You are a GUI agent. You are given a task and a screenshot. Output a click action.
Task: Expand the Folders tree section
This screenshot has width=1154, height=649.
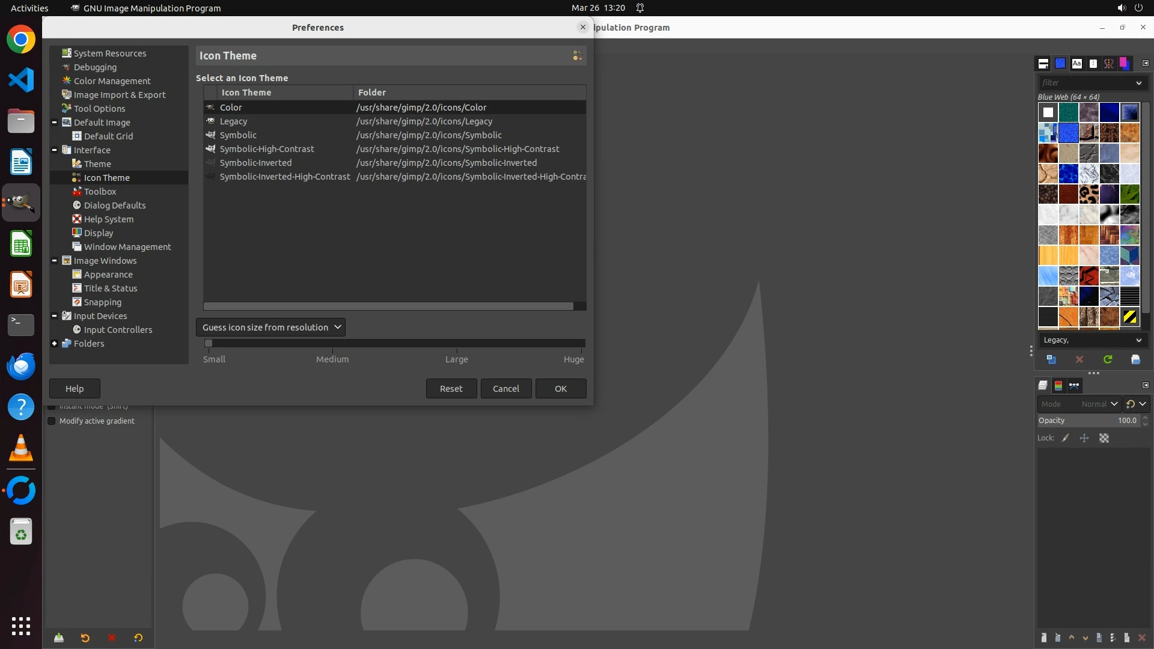(x=54, y=344)
